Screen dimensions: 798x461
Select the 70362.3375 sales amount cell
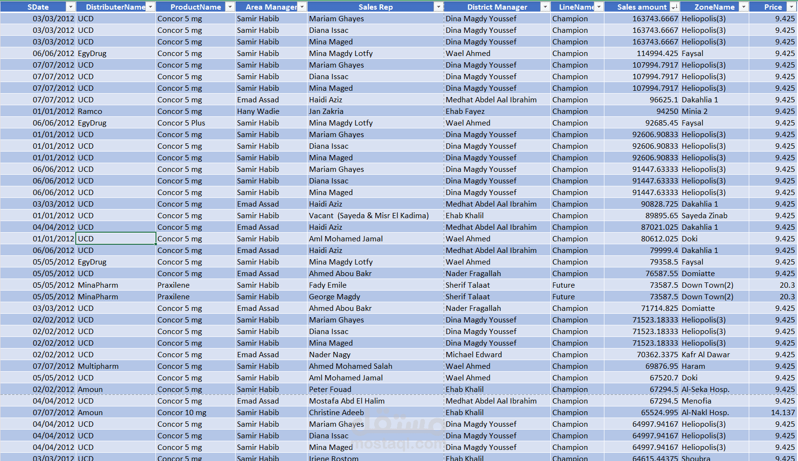642,354
